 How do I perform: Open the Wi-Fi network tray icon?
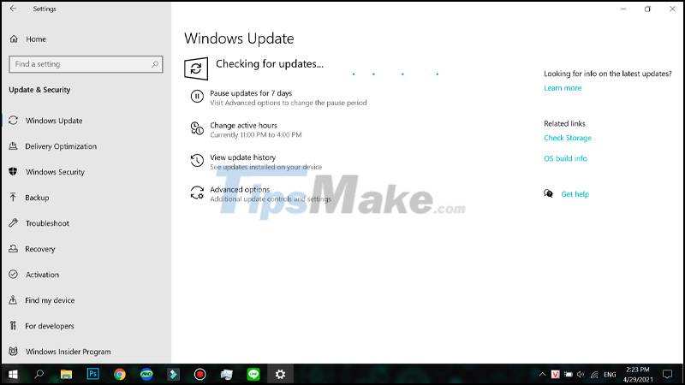click(594, 374)
